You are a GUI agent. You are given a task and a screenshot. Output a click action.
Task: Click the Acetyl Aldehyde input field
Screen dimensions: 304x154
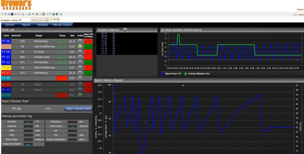pyautogui.click(x=73, y=139)
